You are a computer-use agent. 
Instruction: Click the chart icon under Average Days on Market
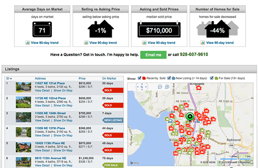[28, 43]
